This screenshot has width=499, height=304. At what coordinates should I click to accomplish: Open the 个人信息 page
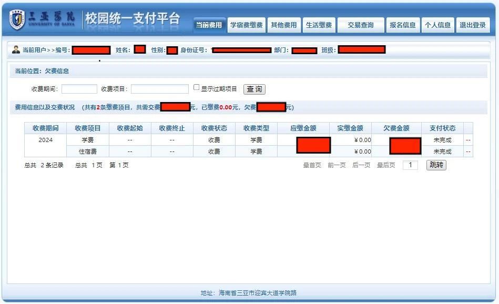(x=437, y=24)
